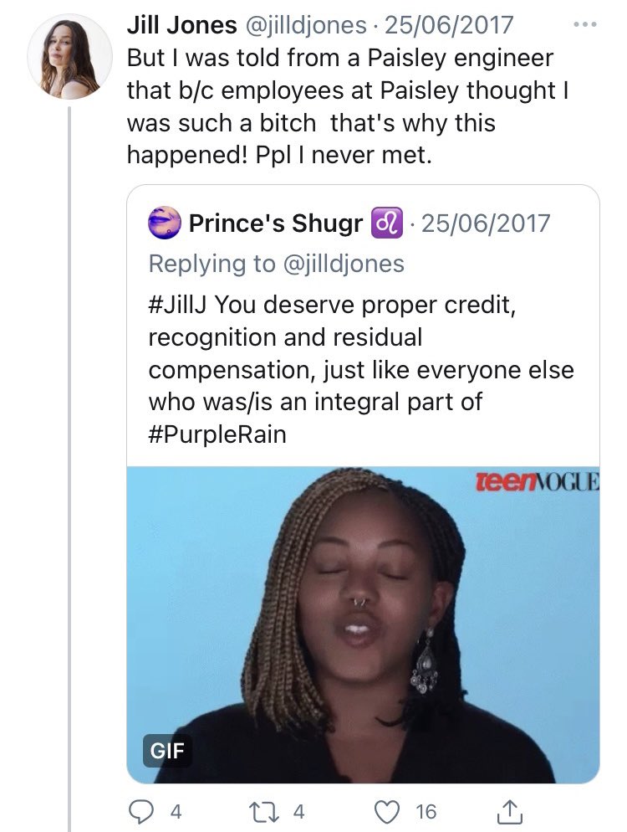
Task: Open the quoted Prince's Shugr tweet text
Action: 361,369
